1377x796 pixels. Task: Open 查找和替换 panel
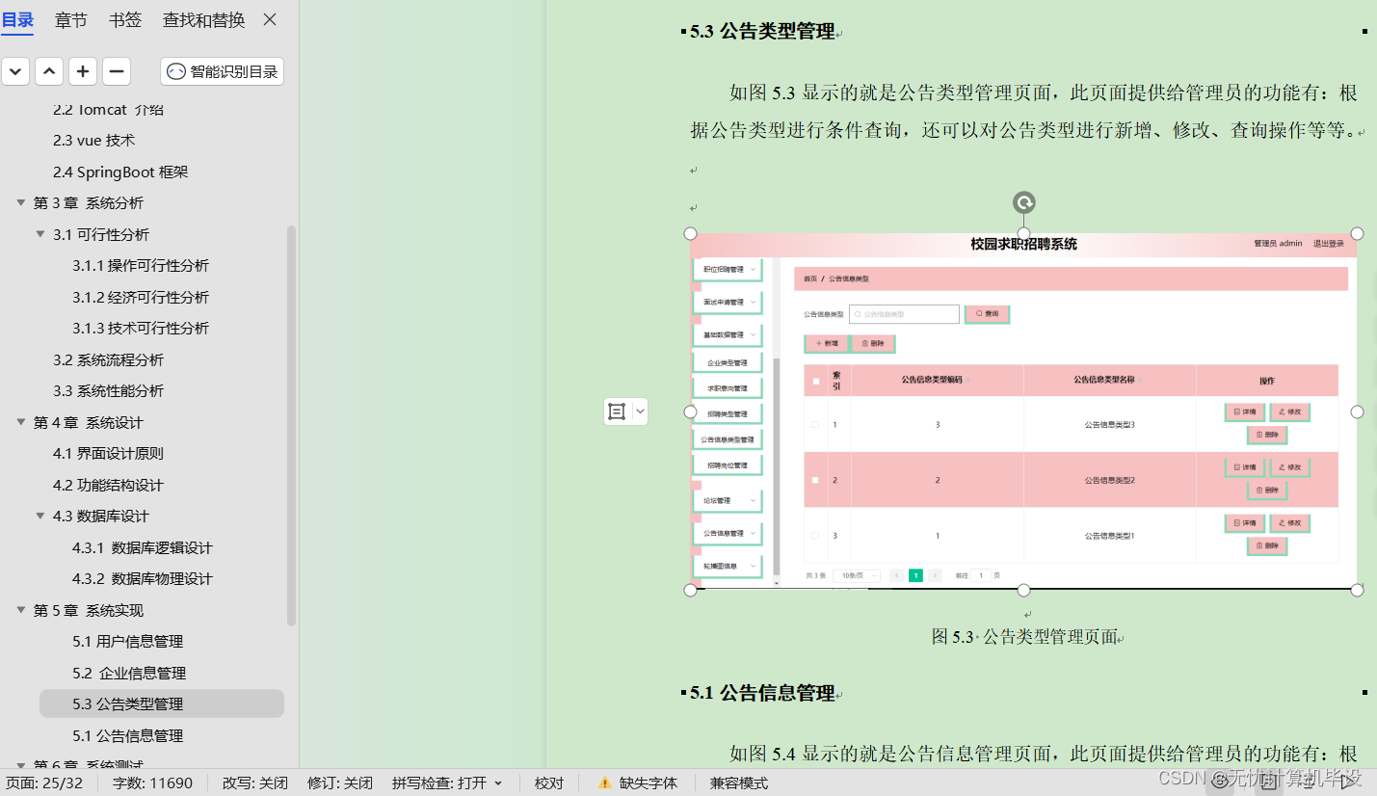[204, 19]
